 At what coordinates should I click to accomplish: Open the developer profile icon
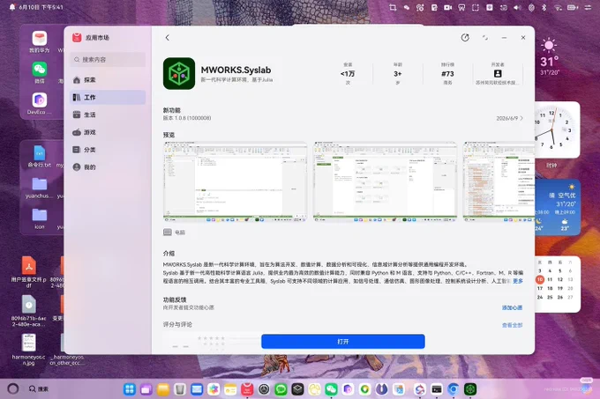[x=498, y=74]
